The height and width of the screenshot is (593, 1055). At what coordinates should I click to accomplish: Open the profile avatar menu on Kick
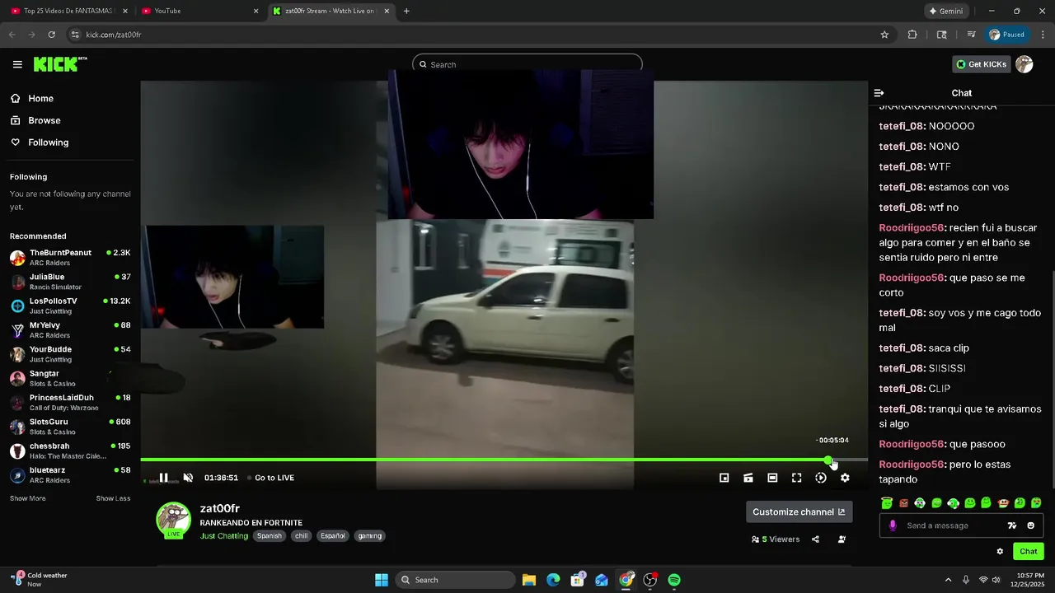click(x=1025, y=64)
